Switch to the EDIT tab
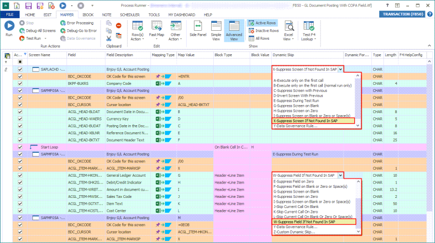This screenshot has width=435, height=243. click(x=47, y=15)
